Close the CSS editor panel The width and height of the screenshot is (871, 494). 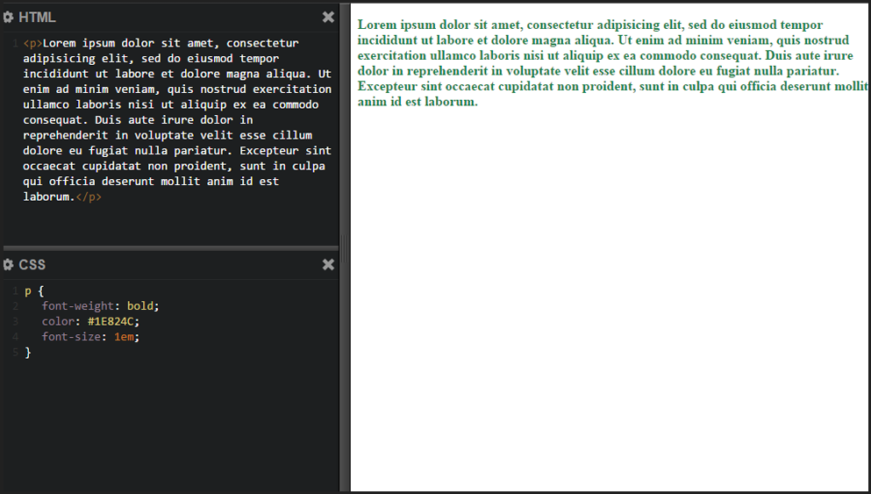[328, 264]
